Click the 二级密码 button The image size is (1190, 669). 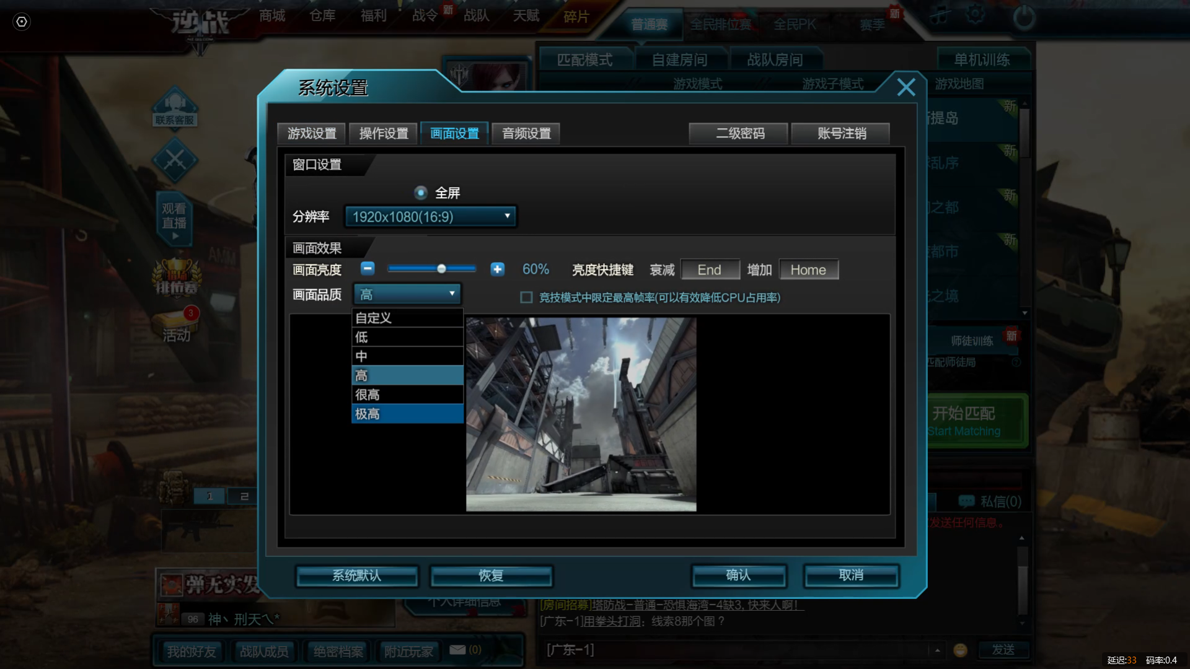coord(738,133)
